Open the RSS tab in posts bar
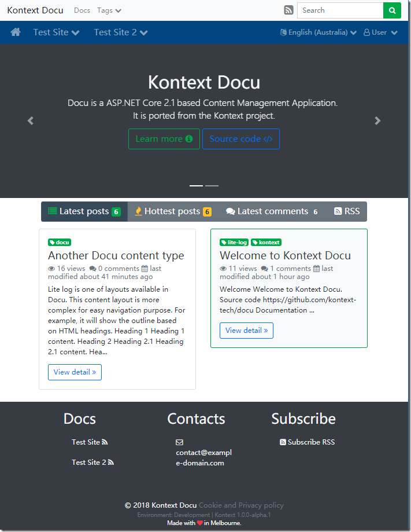 click(x=347, y=211)
